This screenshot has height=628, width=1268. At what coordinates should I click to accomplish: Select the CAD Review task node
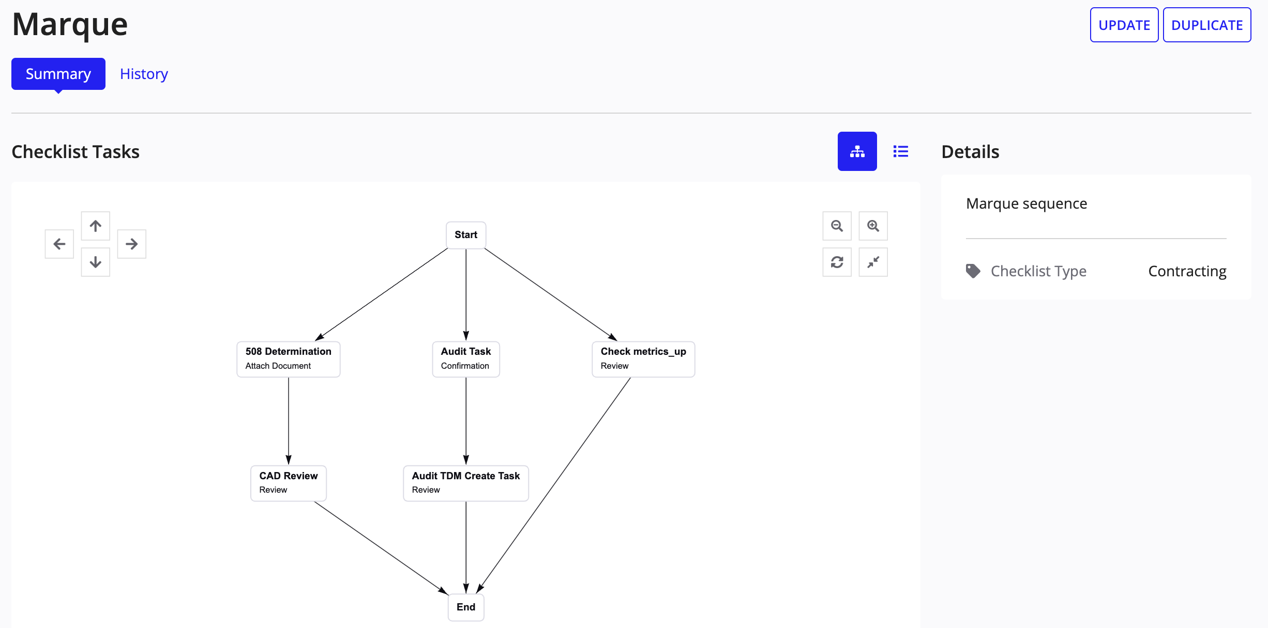pos(289,483)
